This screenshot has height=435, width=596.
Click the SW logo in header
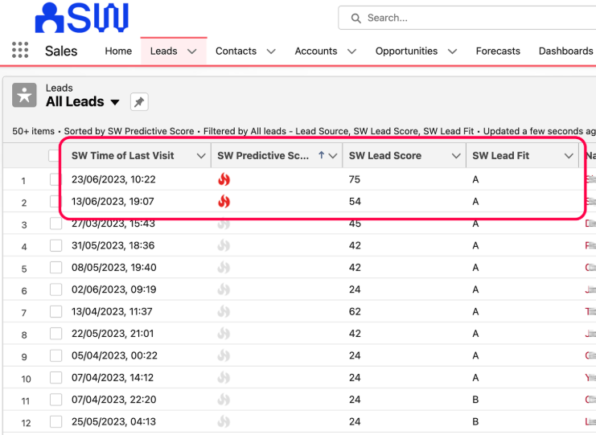[x=82, y=18]
